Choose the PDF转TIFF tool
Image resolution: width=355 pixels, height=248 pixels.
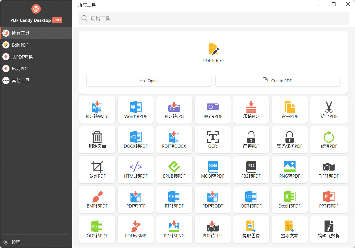213,229
